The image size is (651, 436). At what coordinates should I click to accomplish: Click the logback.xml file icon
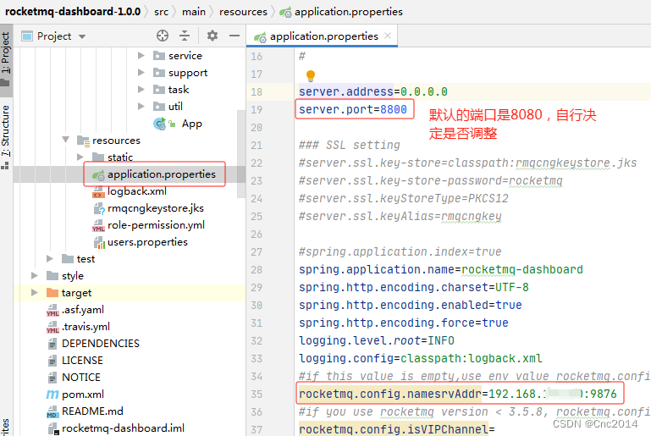(98, 191)
